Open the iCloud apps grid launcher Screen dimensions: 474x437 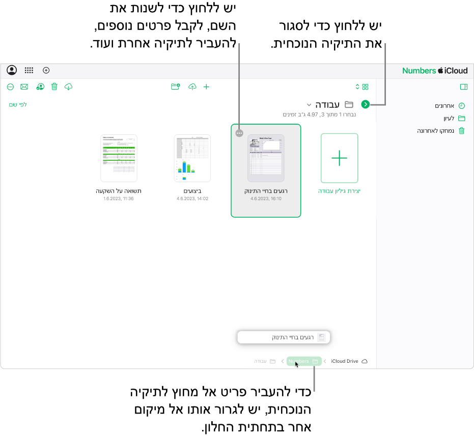(x=29, y=70)
